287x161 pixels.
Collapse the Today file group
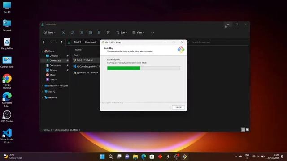(x=72, y=55)
